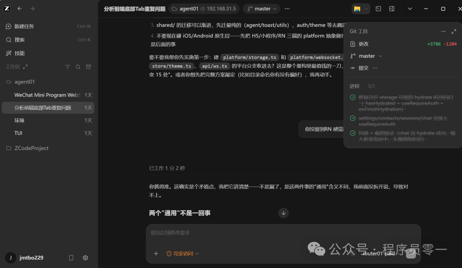
Task: Expand the 工作区 workspace view icon
Action: click(25, 67)
